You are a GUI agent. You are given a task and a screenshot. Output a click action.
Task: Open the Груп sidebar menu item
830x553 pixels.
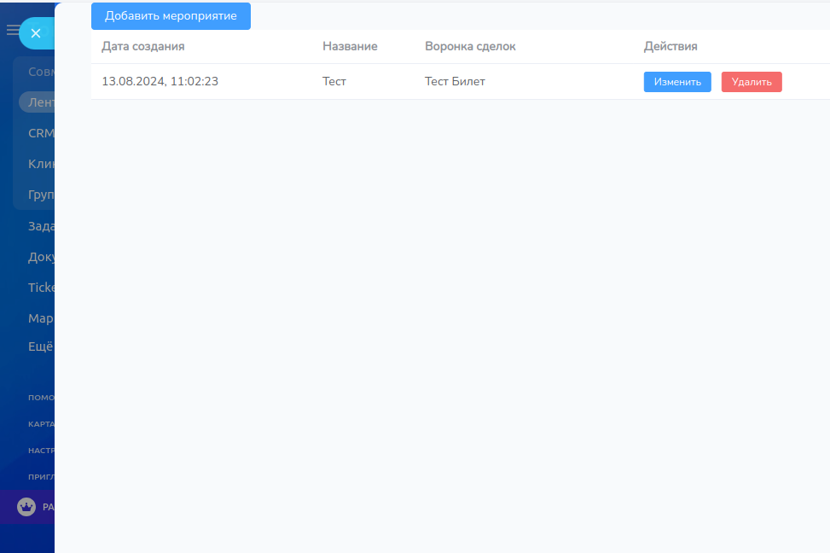[x=41, y=195]
